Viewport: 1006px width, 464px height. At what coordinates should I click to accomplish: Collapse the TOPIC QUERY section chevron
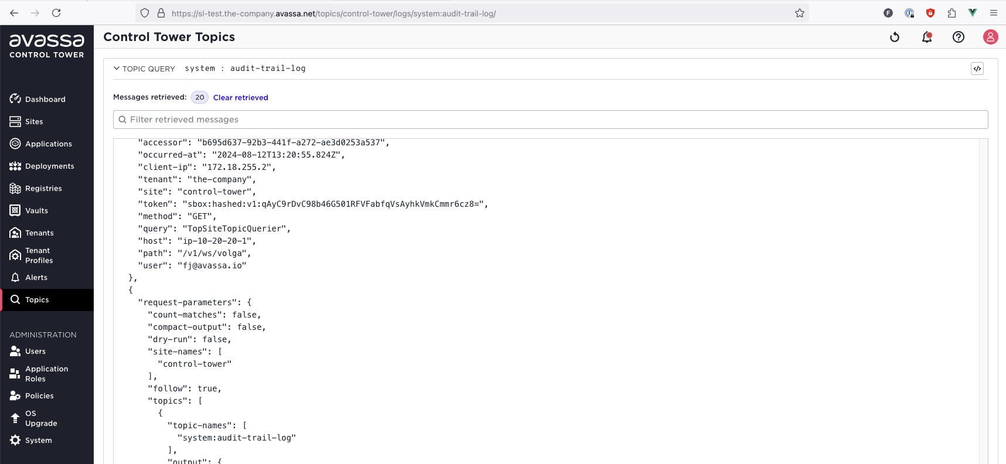coord(117,69)
